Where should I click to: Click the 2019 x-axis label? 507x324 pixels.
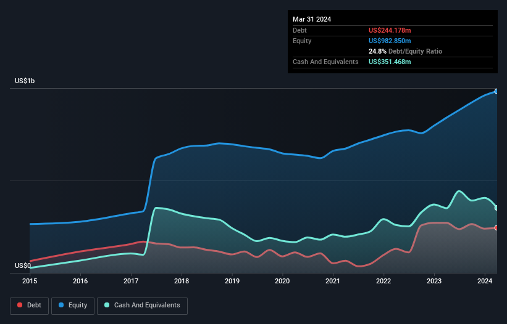[x=232, y=281]
